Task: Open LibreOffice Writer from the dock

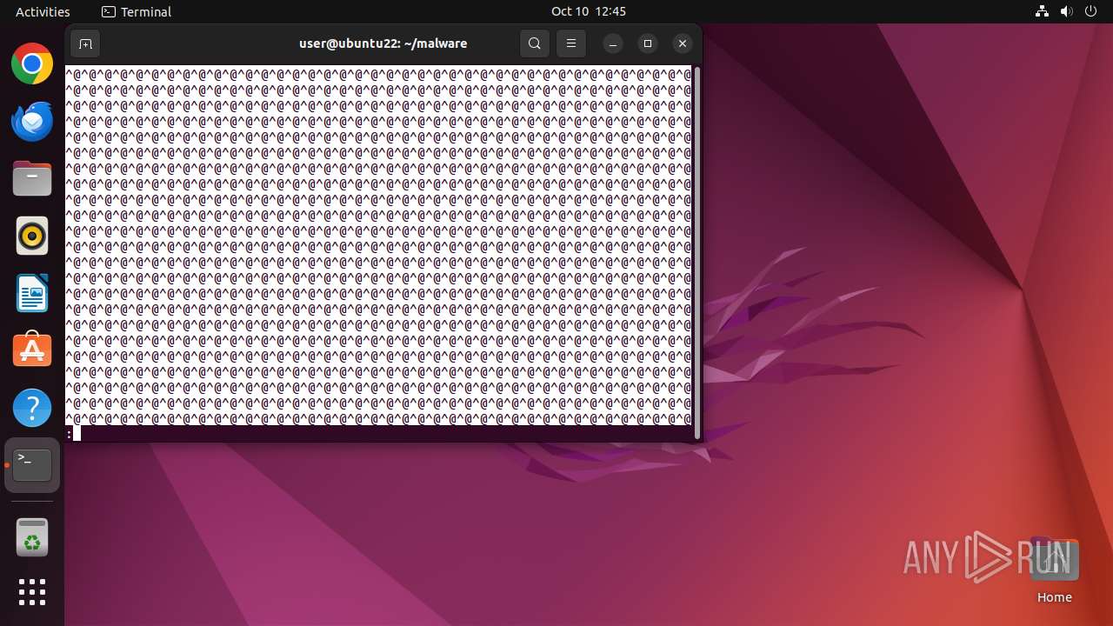Action: (32, 293)
